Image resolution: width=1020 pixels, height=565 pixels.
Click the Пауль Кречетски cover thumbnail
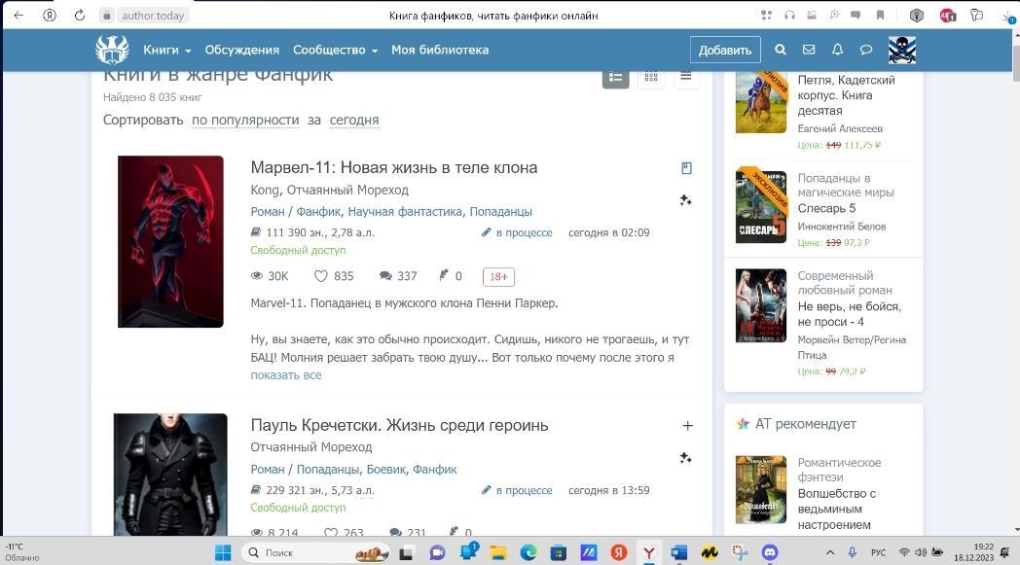(x=170, y=474)
